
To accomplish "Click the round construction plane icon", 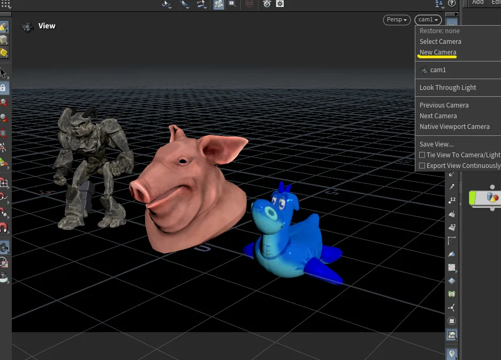I will 451,321.
